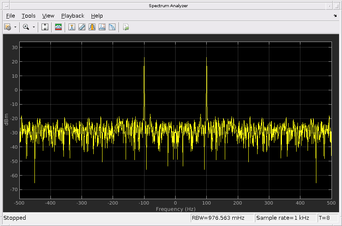Open the View menu
342x226 pixels.
[48, 16]
